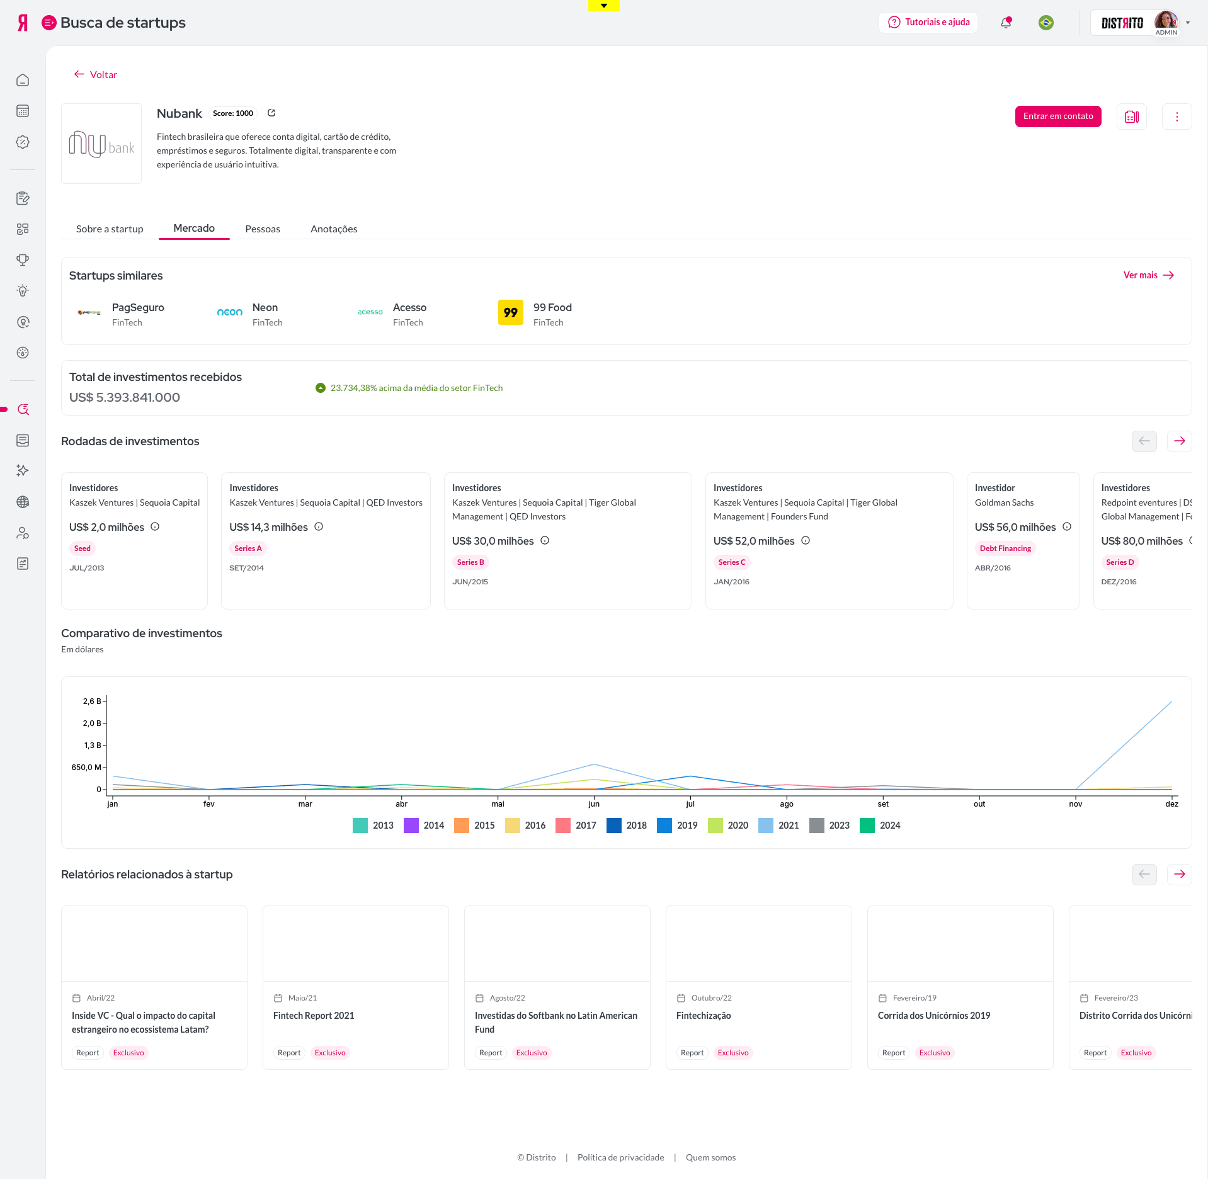Show info for US$ 52,0 milhões round
This screenshot has height=1180, width=1208.
point(806,540)
